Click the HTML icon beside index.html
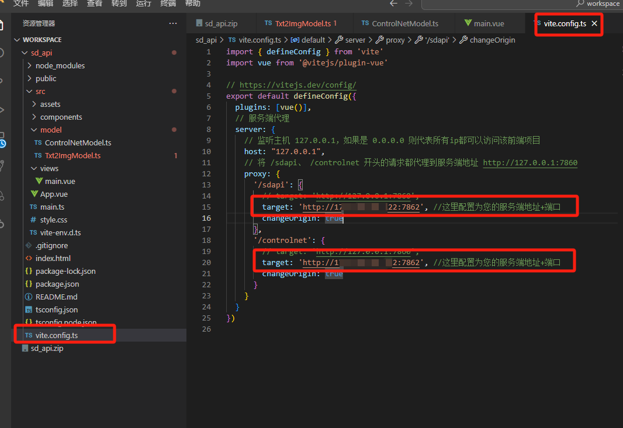Viewport: 623px width, 428px height. (29, 258)
